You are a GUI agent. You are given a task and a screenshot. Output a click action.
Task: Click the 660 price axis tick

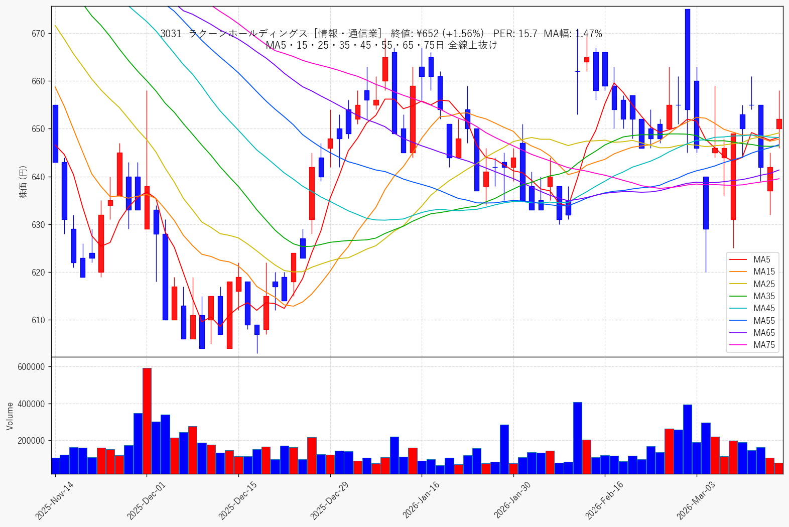38,81
